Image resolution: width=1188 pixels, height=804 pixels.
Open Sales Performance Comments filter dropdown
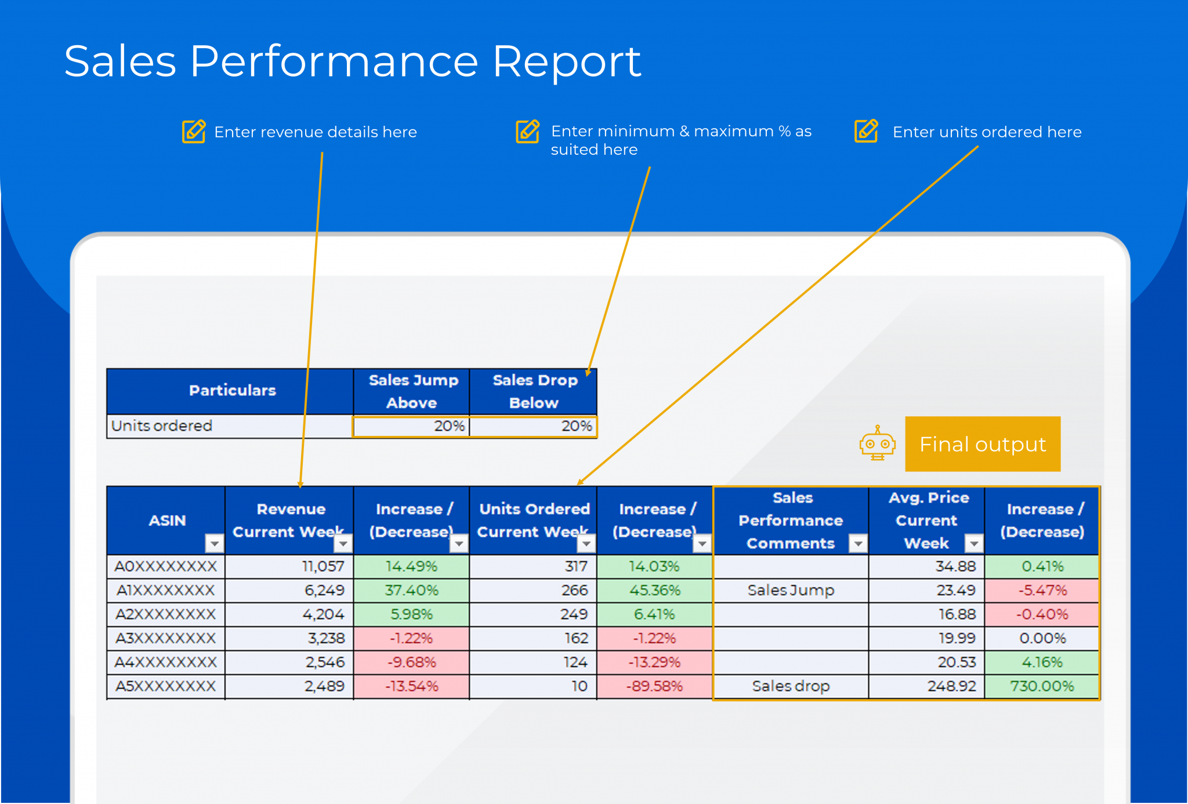[x=857, y=543]
